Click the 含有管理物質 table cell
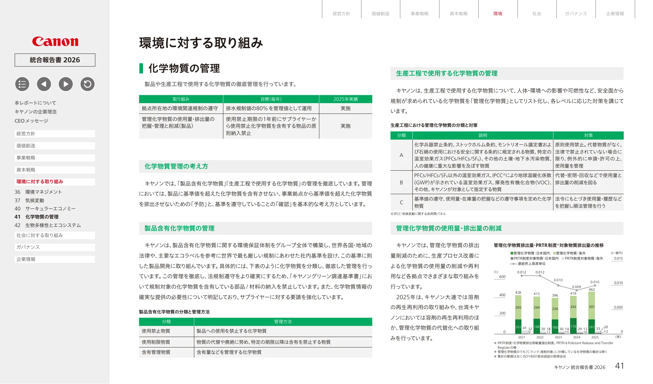This screenshot has width=653, height=384. coord(167,352)
